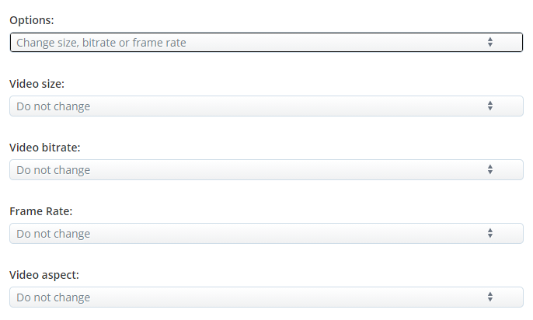The height and width of the screenshot is (320, 533).
Task: Click the "Video aspect:" label
Action: coord(44,275)
